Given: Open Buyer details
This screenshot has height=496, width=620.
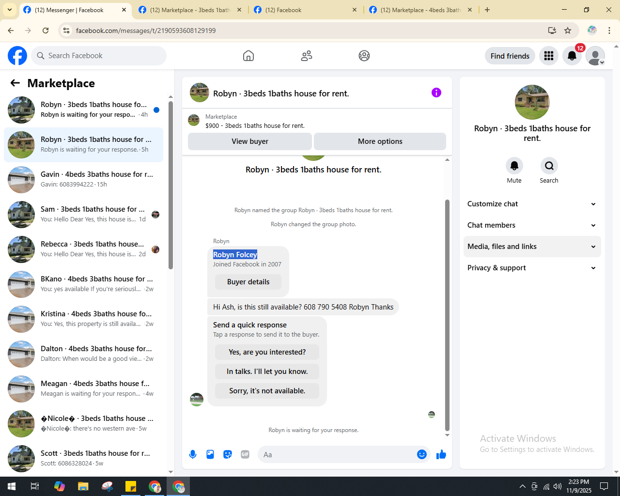Looking at the screenshot, I should coord(248,282).
